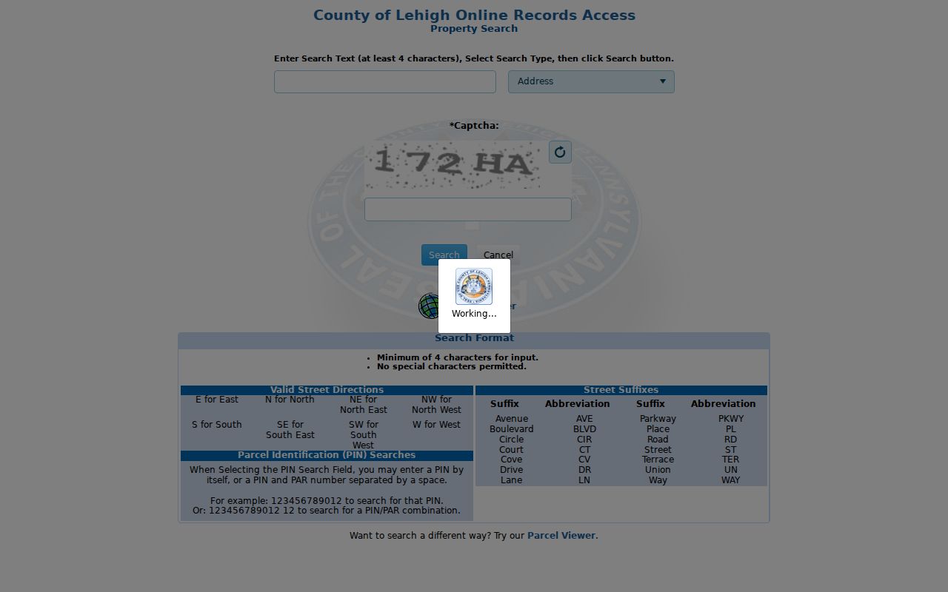Click the globe icon behind the Working dialog
The height and width of the screenshot is (592, 948).
429,306
